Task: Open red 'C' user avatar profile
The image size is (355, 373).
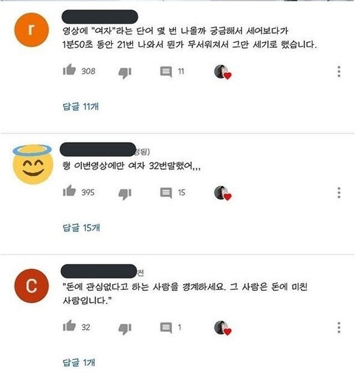Action: coord(31,285)
